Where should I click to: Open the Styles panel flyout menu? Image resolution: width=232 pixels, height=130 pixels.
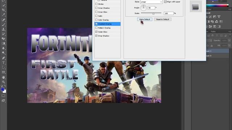click(230, 9)
